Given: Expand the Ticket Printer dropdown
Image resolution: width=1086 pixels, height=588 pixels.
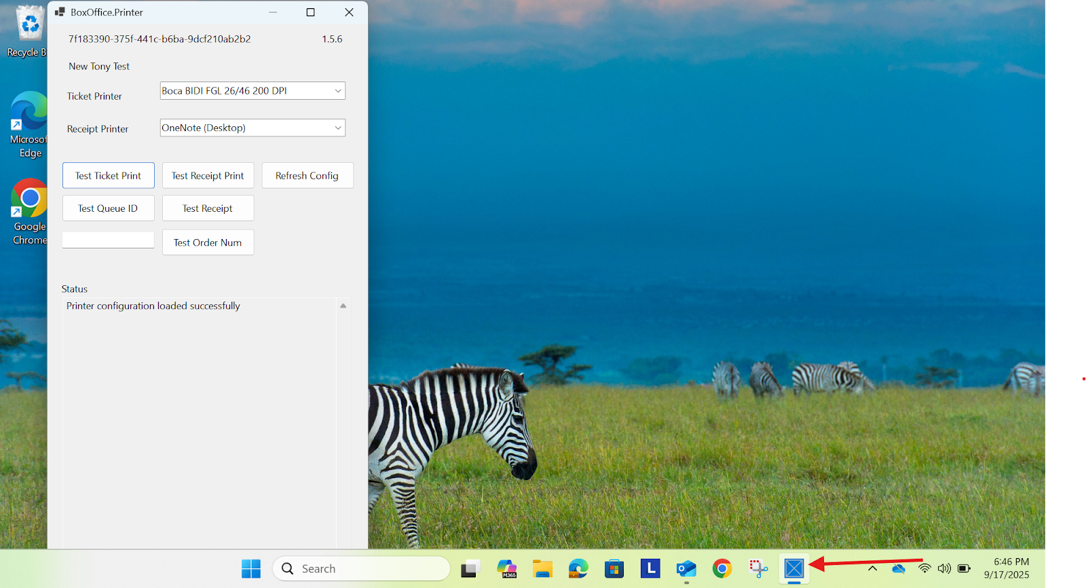Looking at the screenshot, I should (337, 91).
